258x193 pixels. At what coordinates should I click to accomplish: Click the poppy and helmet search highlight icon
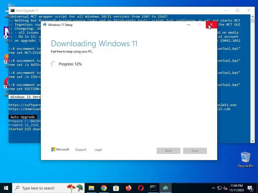pyautogui.click(x=75, y=188)
